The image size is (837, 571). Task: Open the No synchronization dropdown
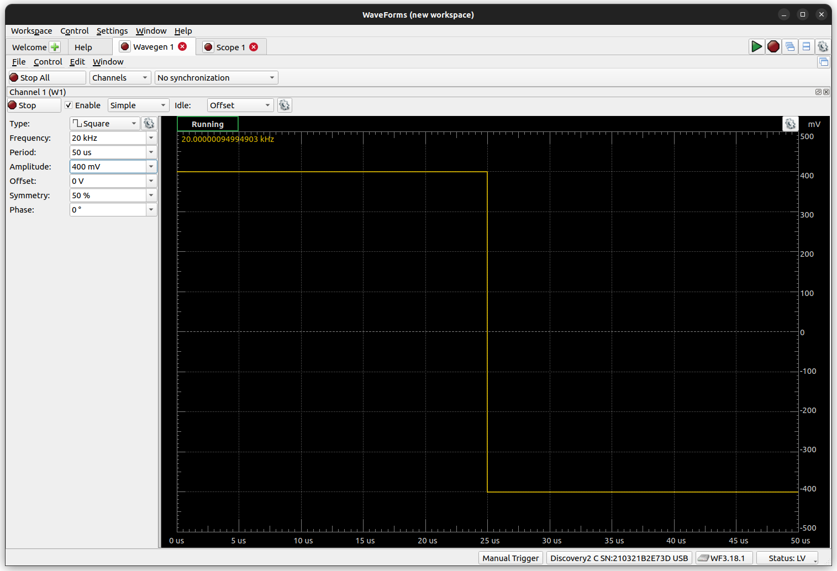pyautogui.click(x=217, y=78)
